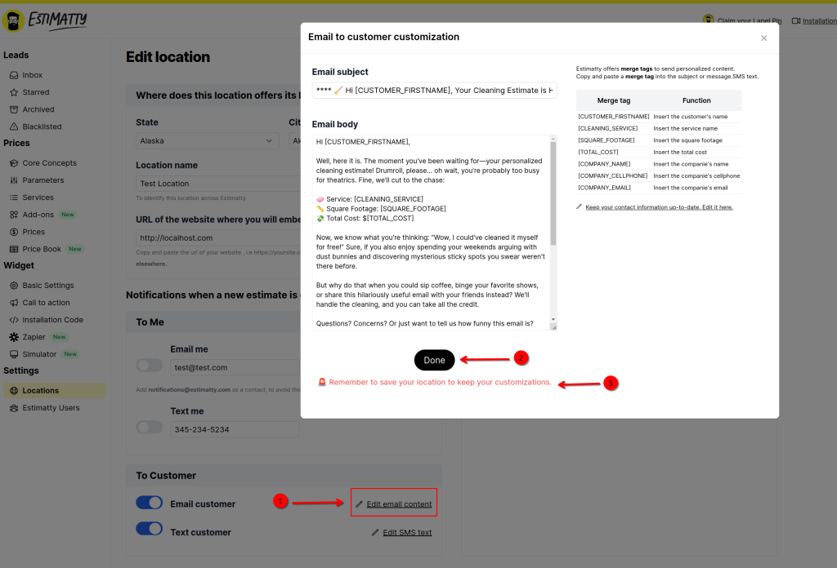Image resolution: width=837 pixels, height=568 pixels.
Task: Click the Simulator monitor icon
Action: (x=14, y=354)
